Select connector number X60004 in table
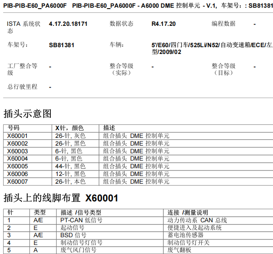The height and width of the screenshot is (254, 273). point(17,159)
